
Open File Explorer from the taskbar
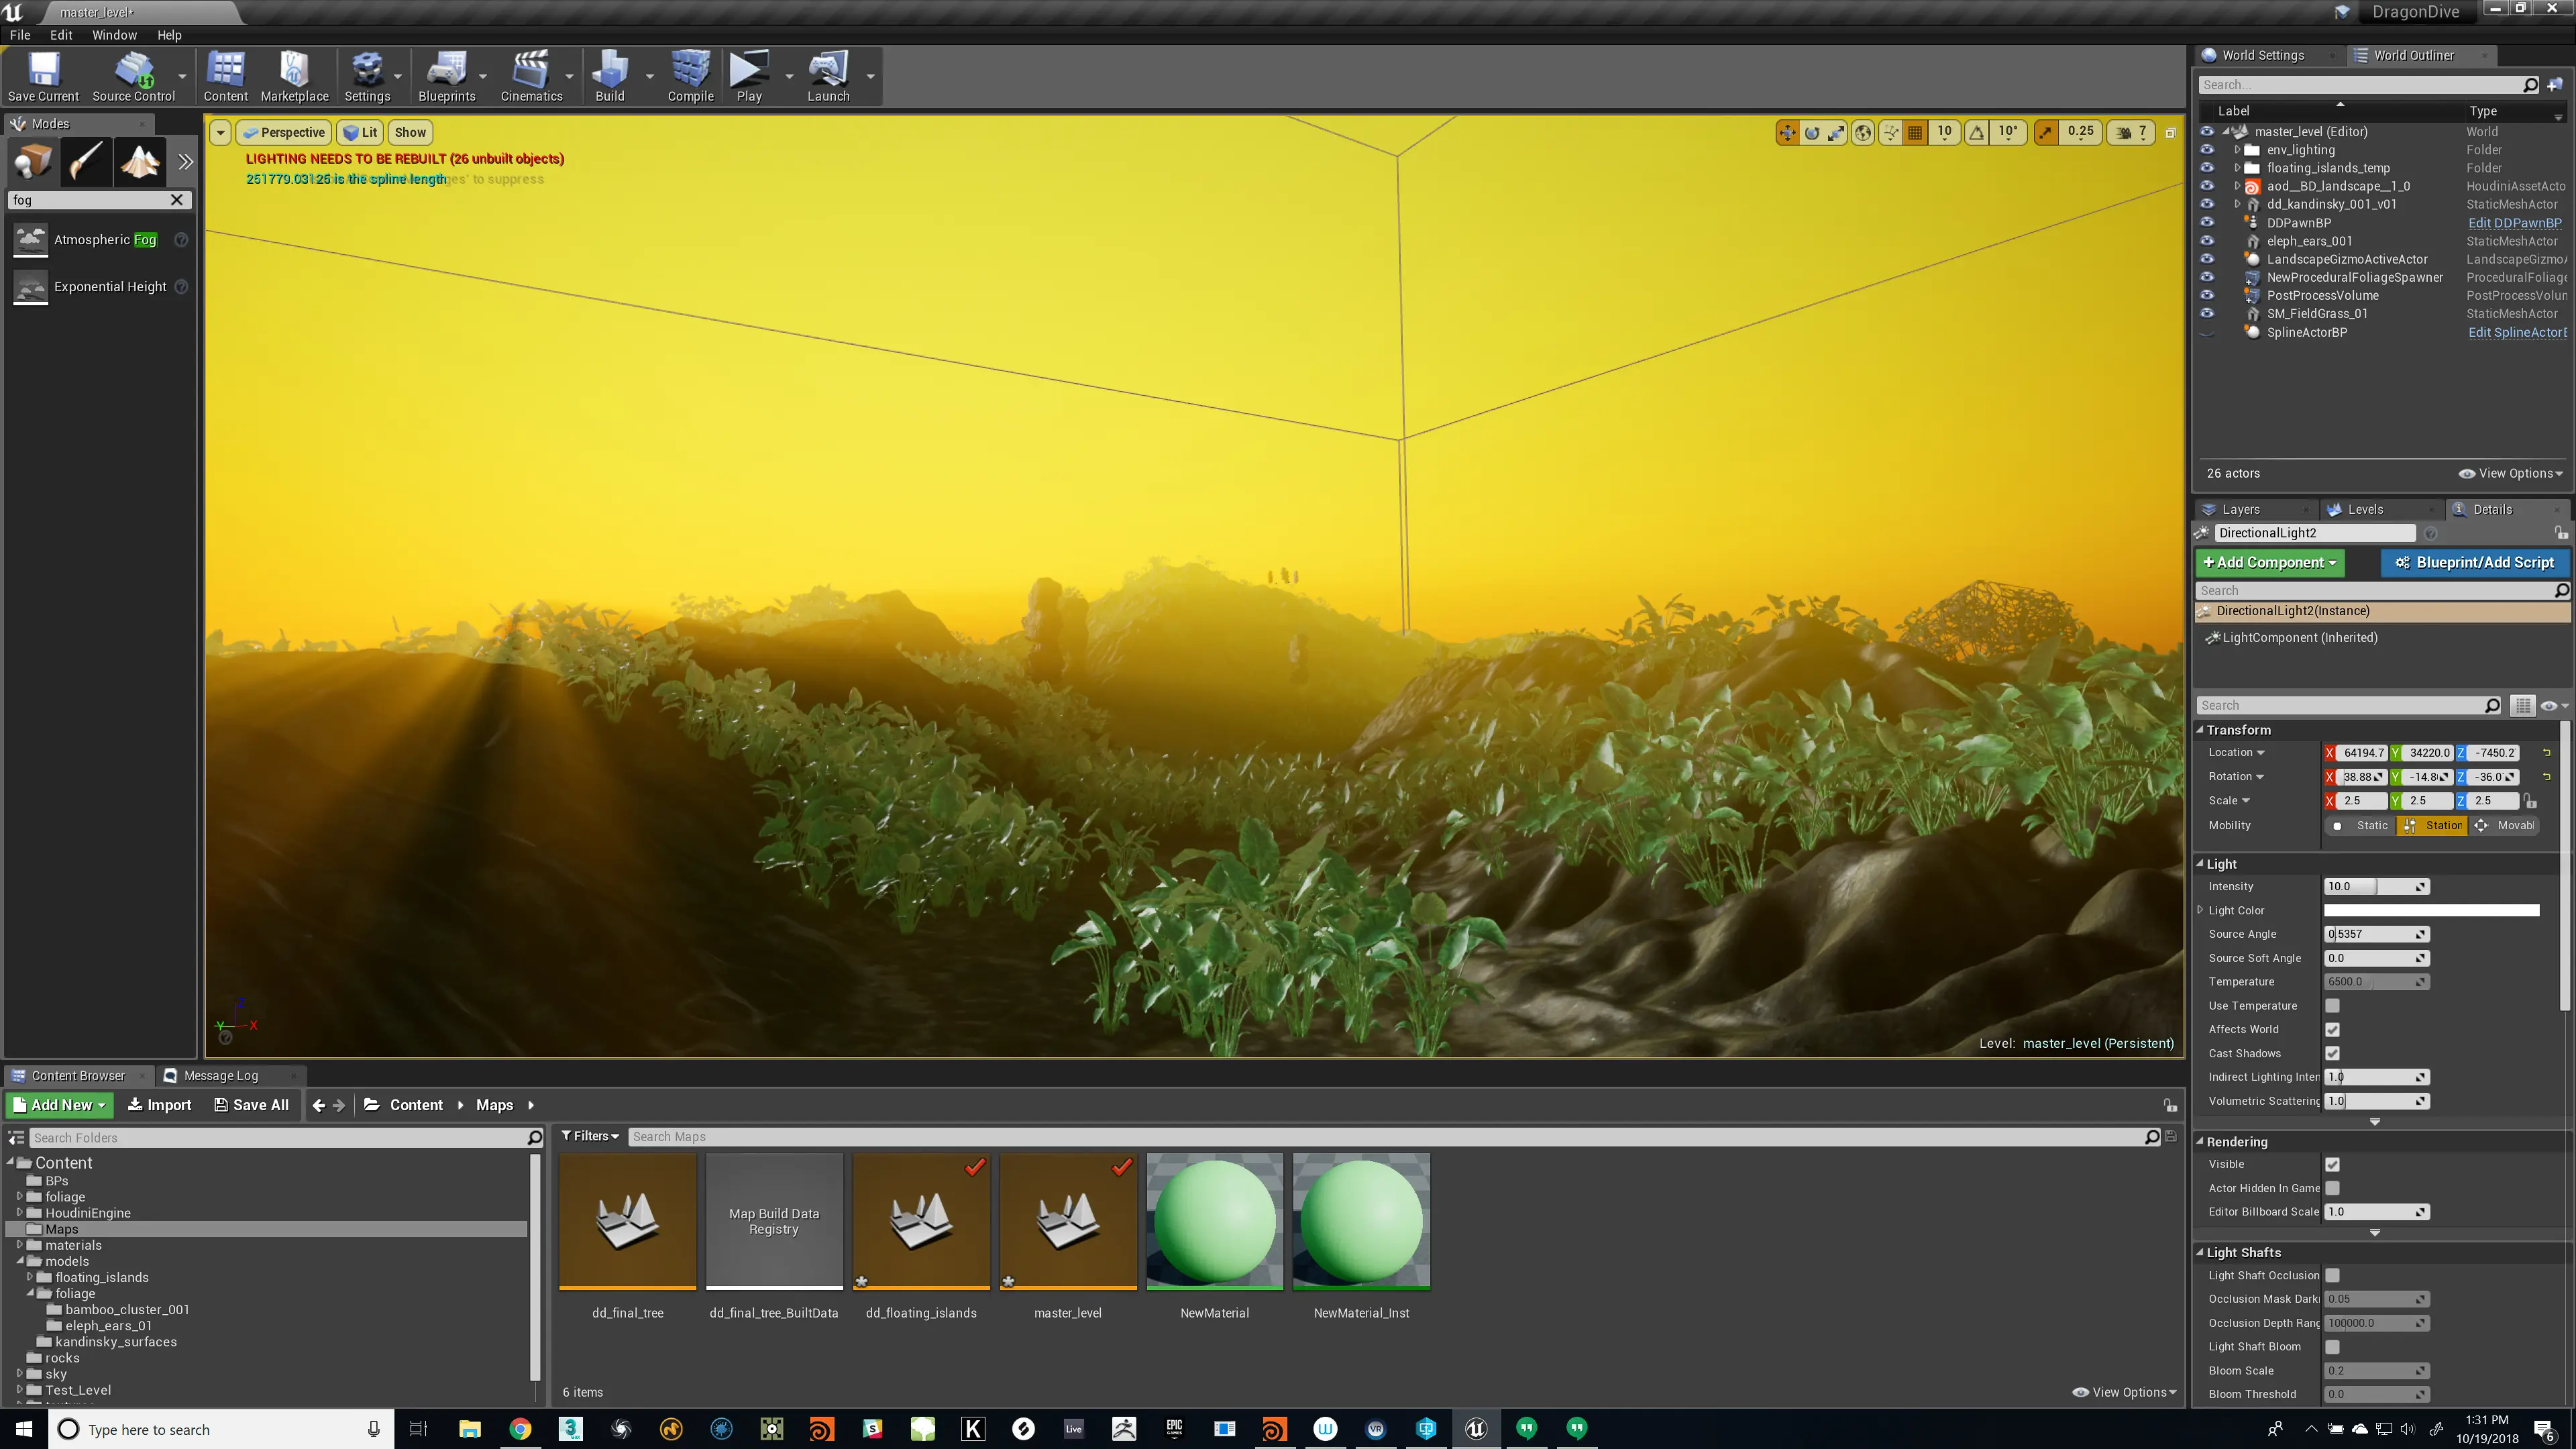(469, 1428)
